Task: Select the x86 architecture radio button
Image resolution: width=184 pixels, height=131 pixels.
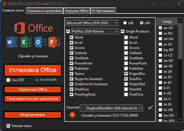Action: [x=125, y=23]
